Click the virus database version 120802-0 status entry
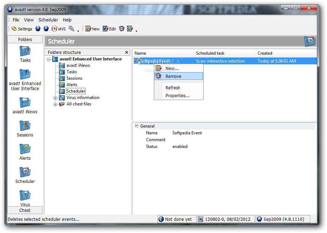This screenshot has height=233, width=327. pyautogui.click(x=226, y=219)
